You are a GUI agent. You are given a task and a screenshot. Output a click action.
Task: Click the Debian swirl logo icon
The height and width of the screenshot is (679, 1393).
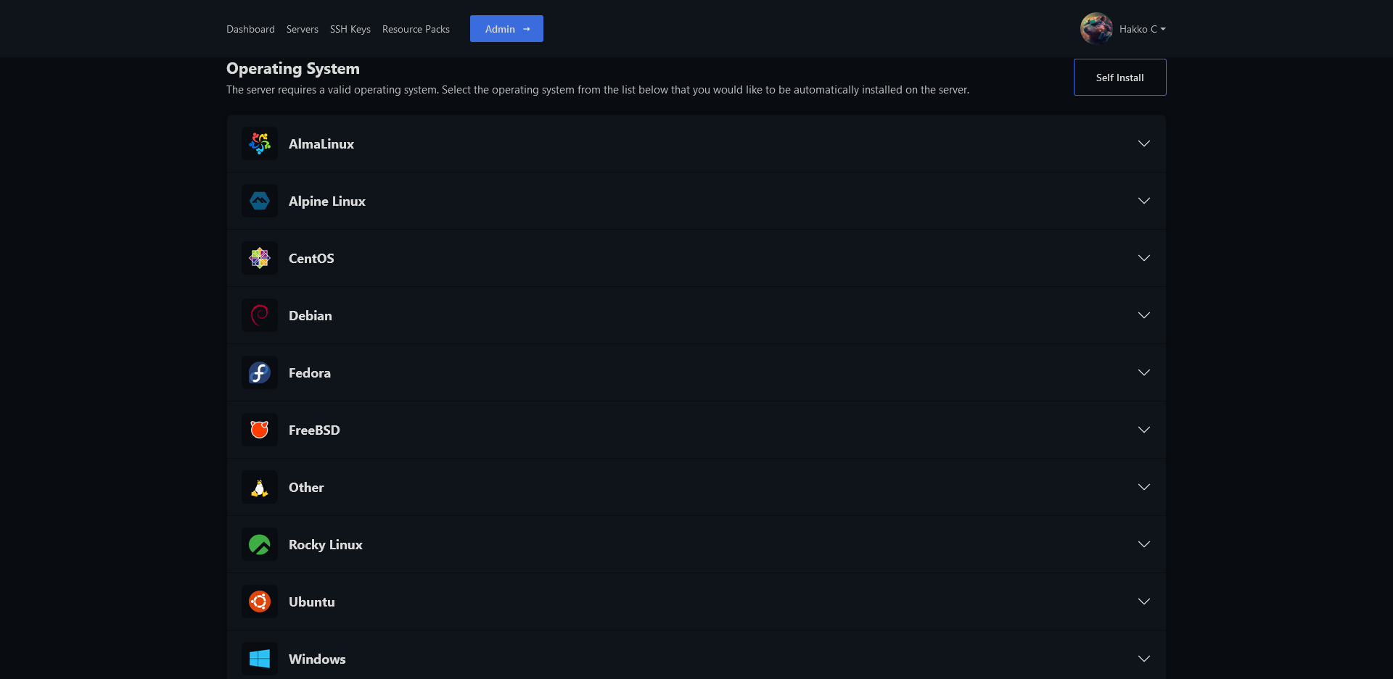coord(260,315)
